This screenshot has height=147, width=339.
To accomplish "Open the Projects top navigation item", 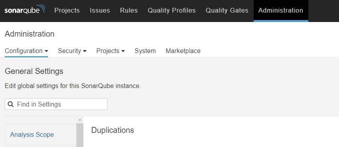I will [x=67, y=10].
